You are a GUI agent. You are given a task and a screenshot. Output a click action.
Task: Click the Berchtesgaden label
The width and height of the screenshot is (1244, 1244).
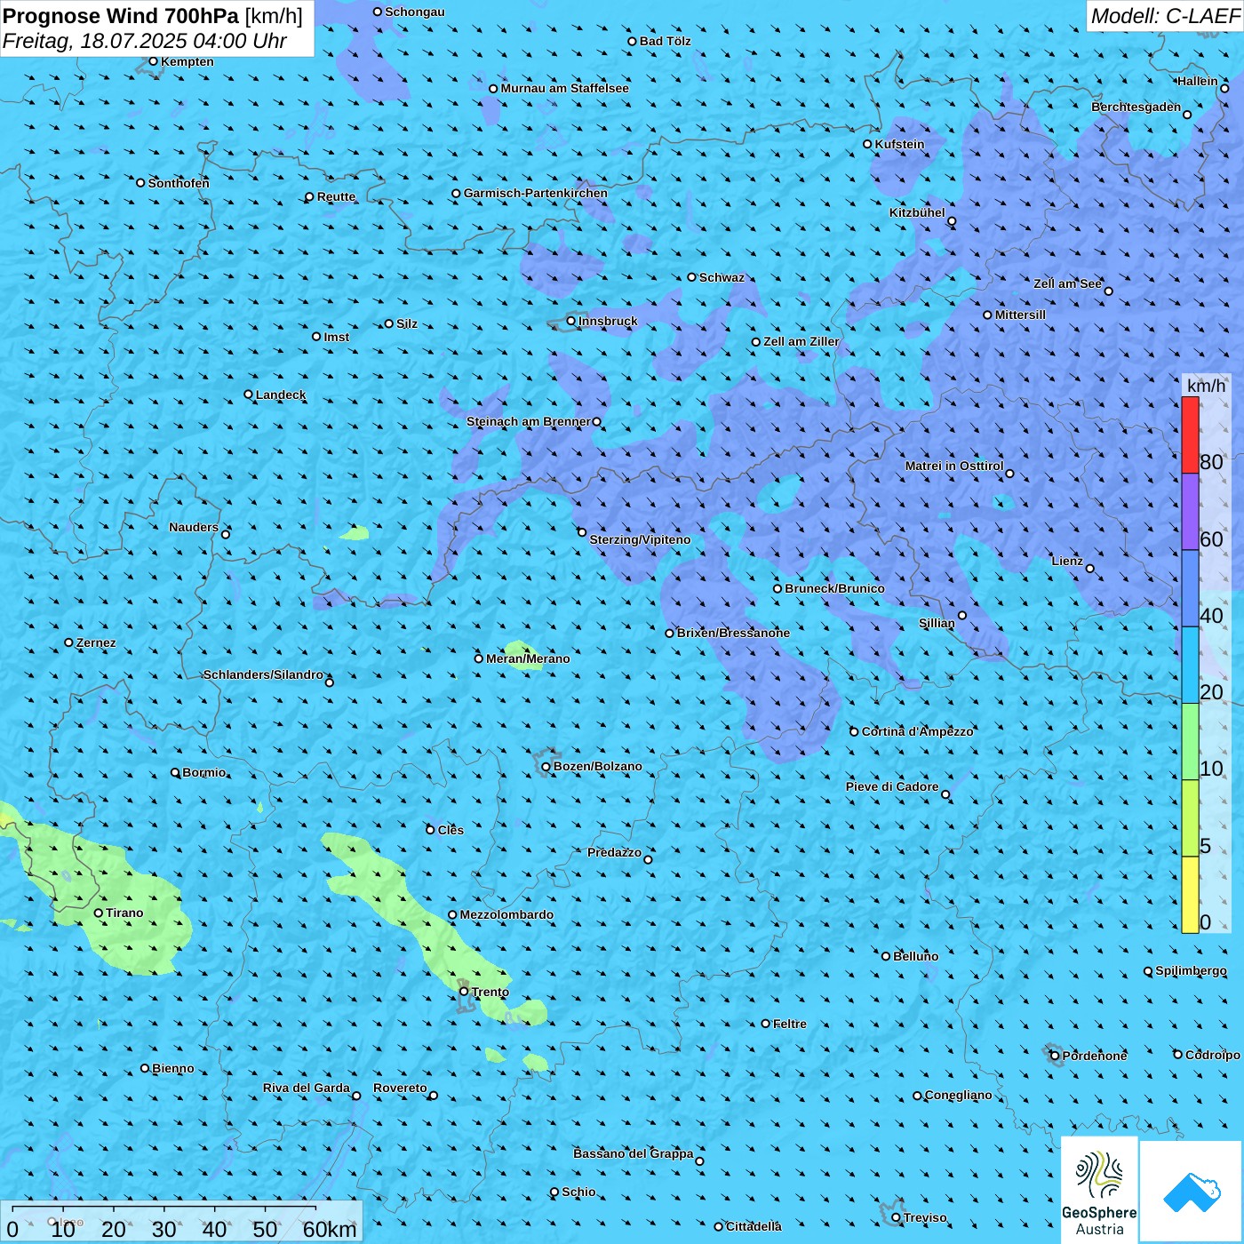click(1136, 107)
